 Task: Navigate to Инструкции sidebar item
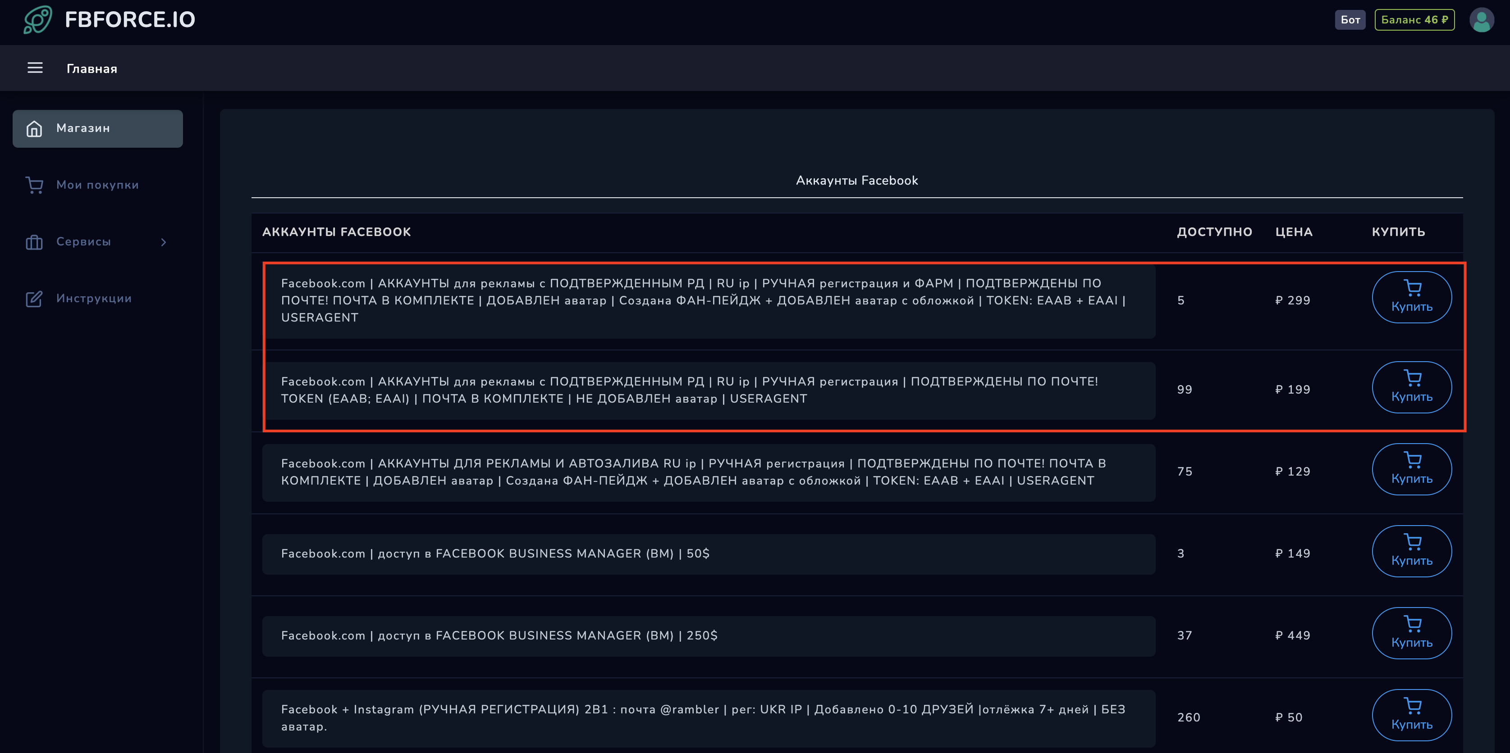96,298
